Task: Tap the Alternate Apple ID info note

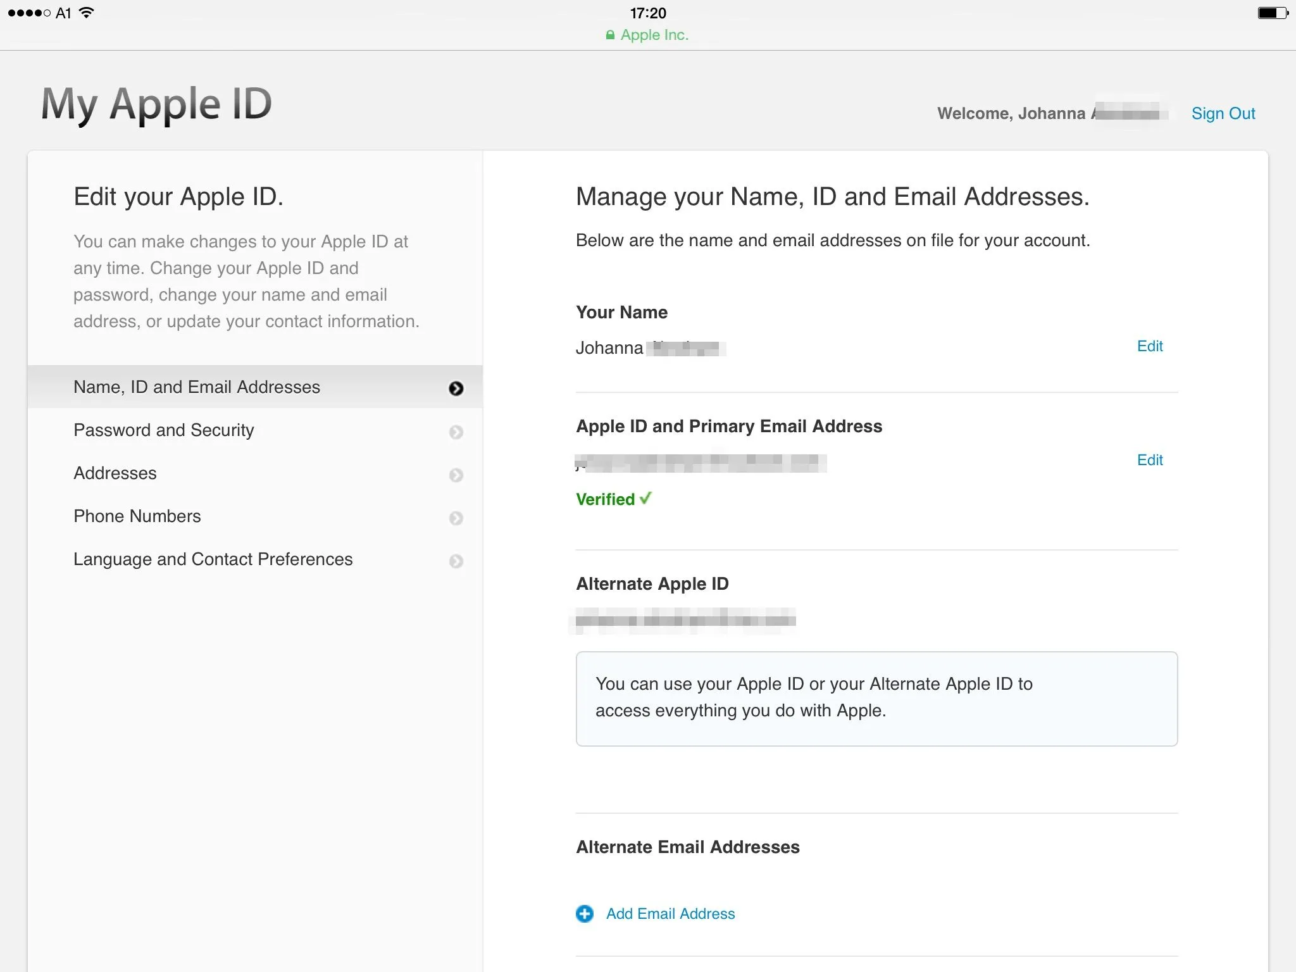Action: click(876, 699)
